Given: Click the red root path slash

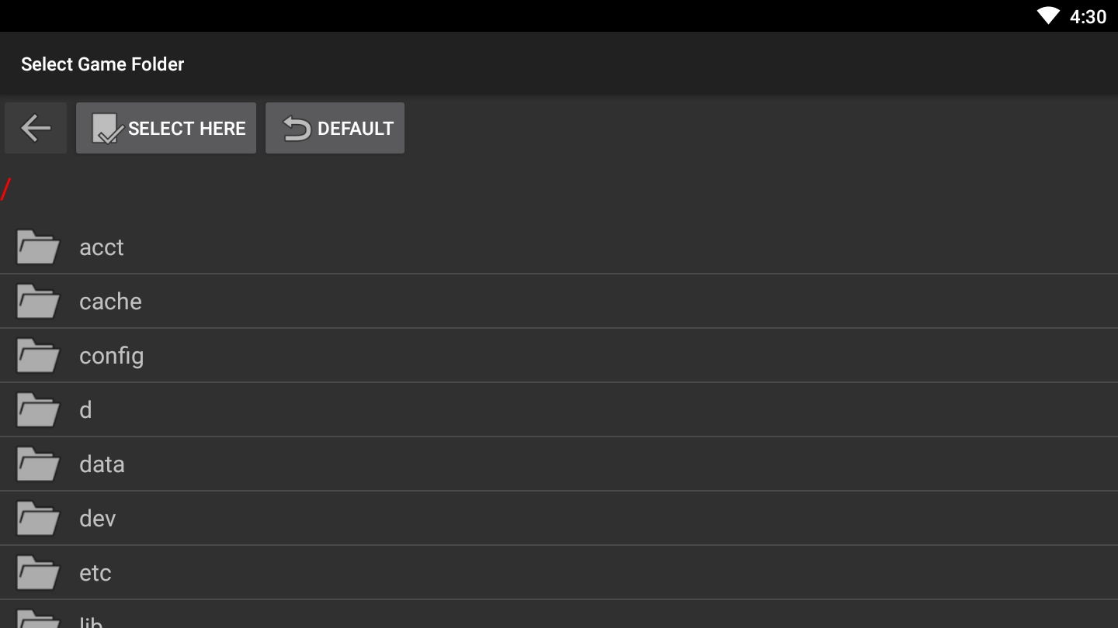Looking at the screenshot, I should [x=6, y=188].
